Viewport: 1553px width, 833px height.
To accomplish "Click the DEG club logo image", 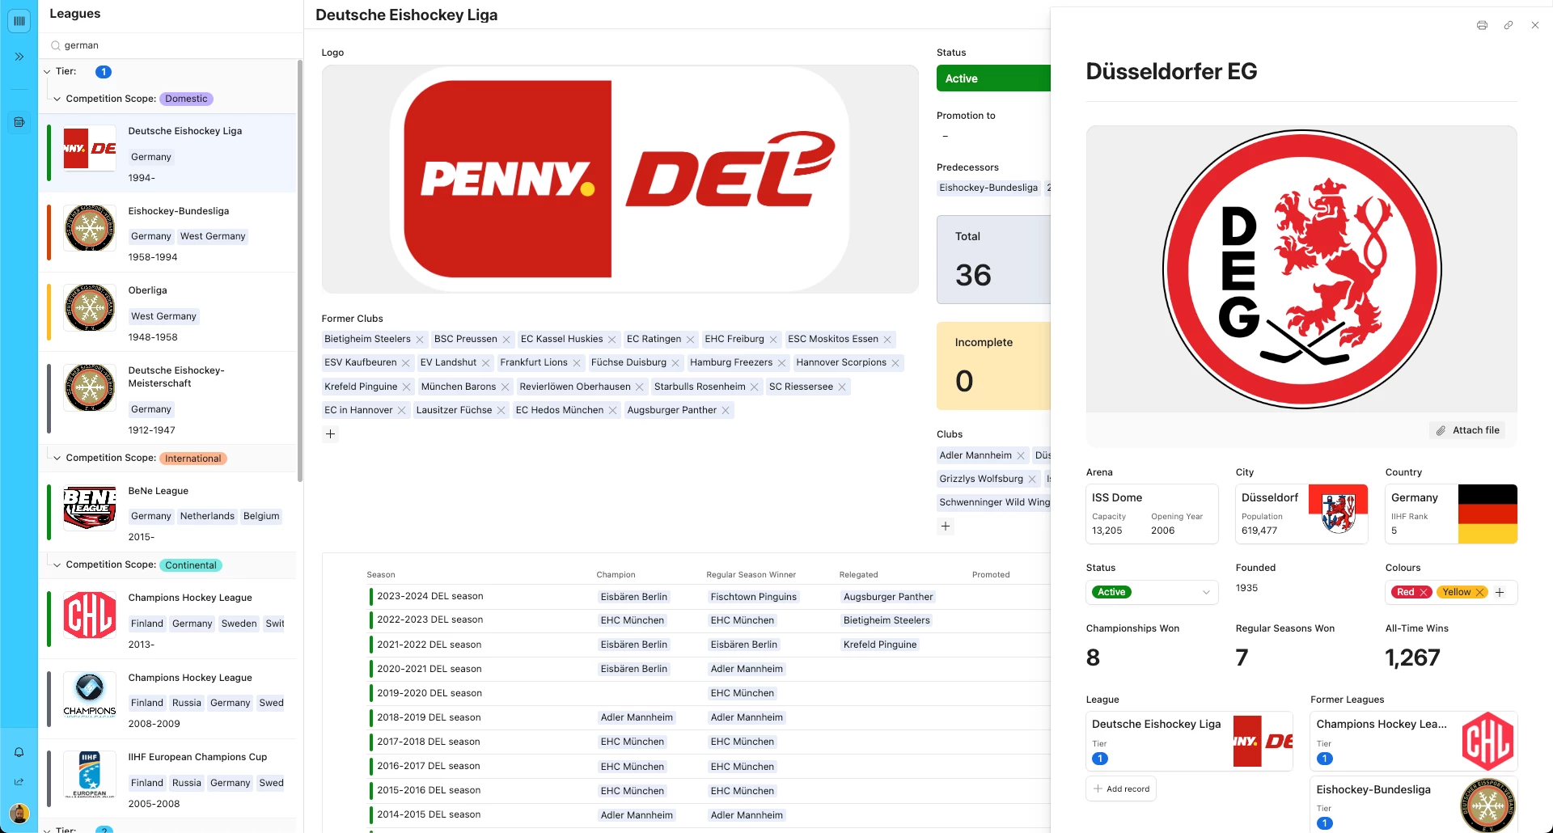I will click(x=1301, y=269).
